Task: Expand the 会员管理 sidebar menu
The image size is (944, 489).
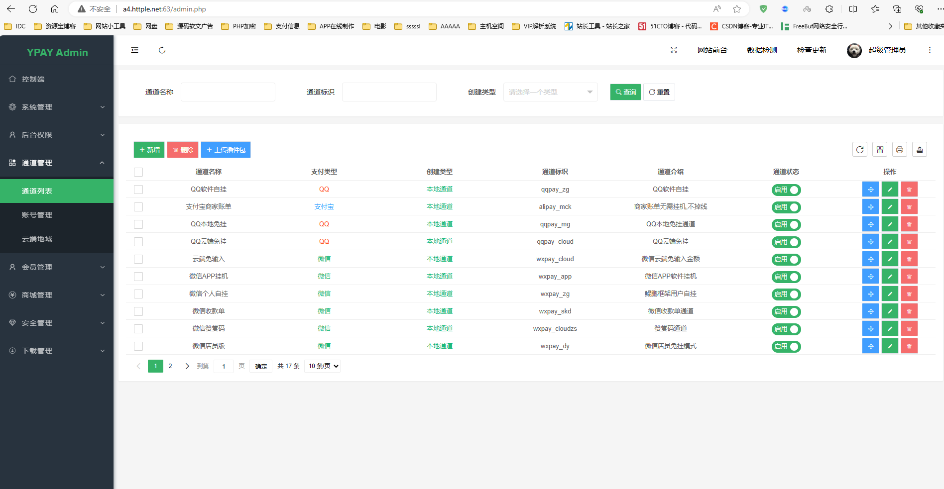Action: tap(57, 267)
